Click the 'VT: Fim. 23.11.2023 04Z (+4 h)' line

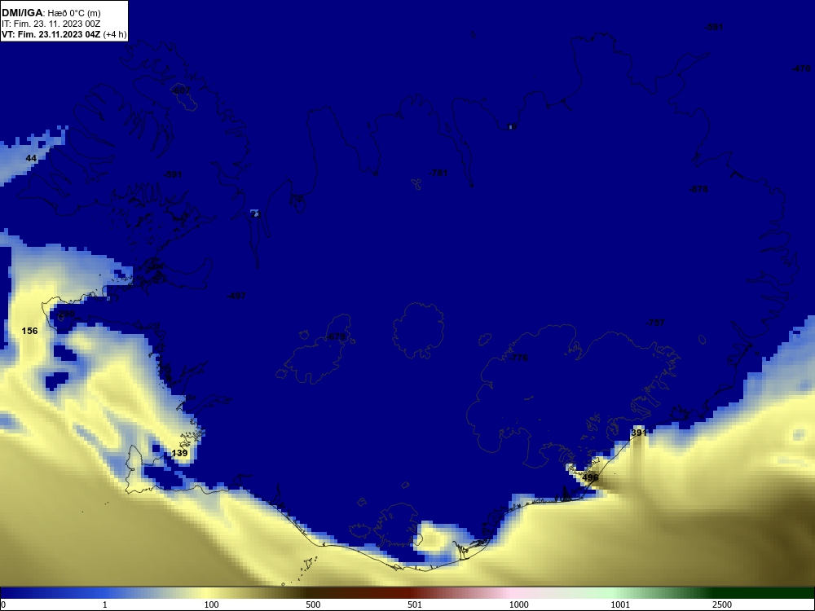pyautogui.click(x=64, y=34)
